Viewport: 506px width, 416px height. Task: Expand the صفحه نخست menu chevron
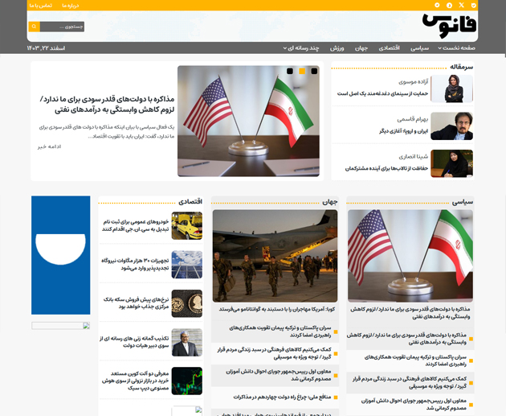click(439, 48)
